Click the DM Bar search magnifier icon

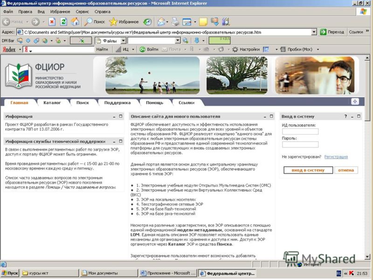pyautogui.click(x=185, y=41)
